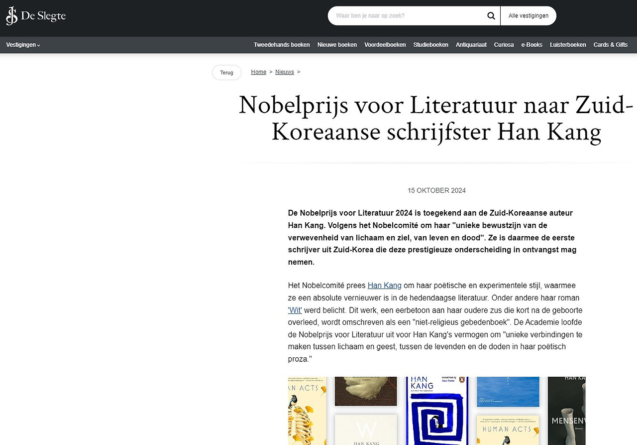Open the Han Kang author link
637x445 pixels.
(x=384, y=286)
